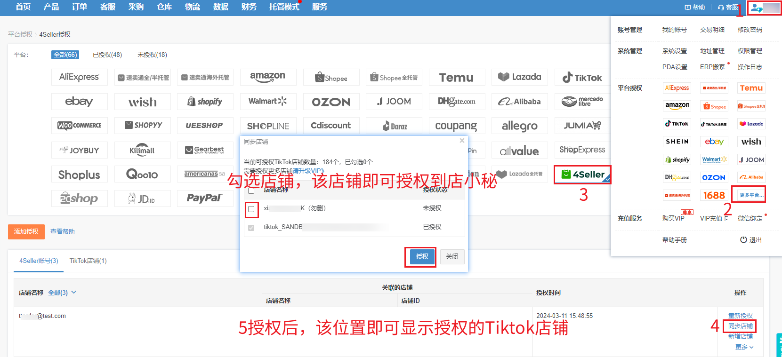This screenshot has height=357, width=782.
Task: Filter platforms by 未授权(18)
Action: [x=152, y=55]
